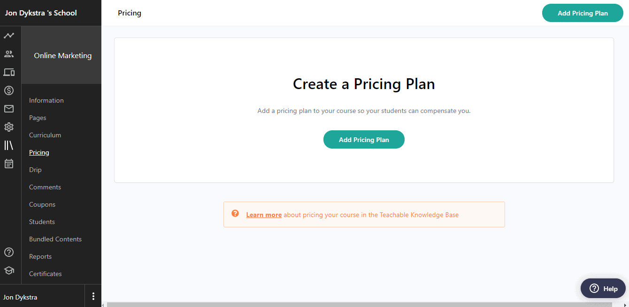Open the Emails envelope icon
The width and height of the screenshot is (629, 307).
(x=9, y=109)
